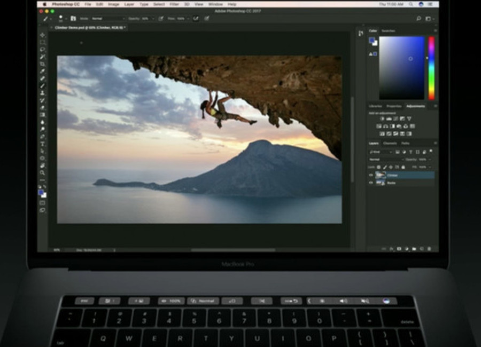Click the lock position icon in Layers
This screenshot has height=347, width=481.
click(x=391, y=167)
